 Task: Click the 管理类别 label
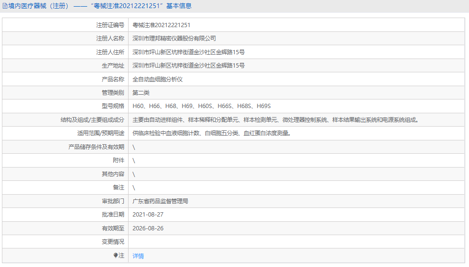113,93
